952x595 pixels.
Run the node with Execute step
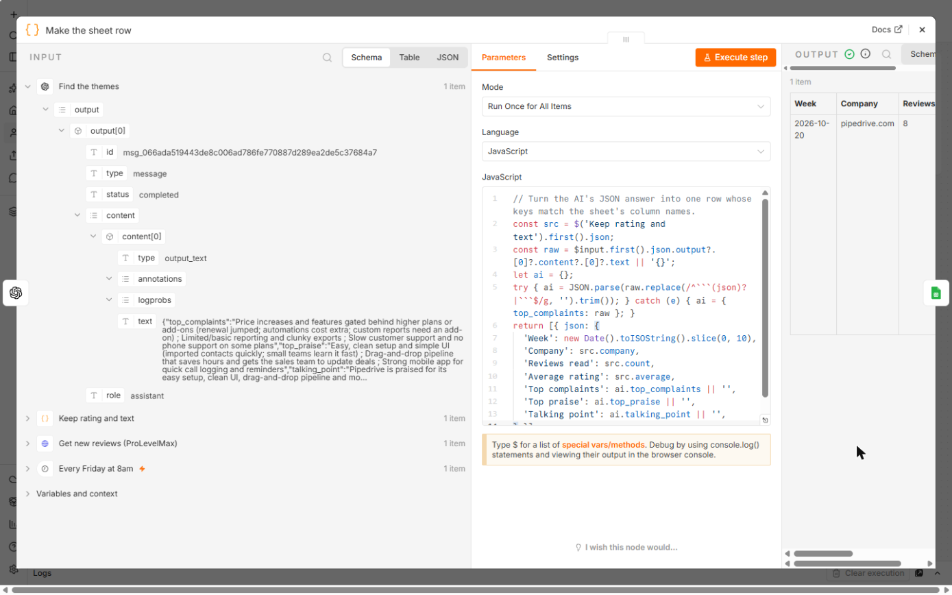coord(735,58)
